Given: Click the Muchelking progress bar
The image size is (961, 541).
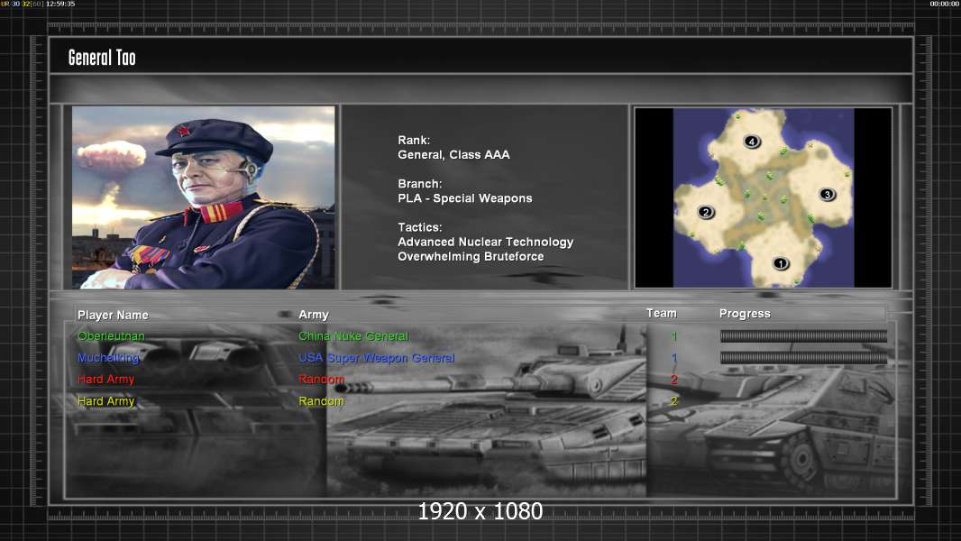Looking at the screenshot, I should (803, 358).
